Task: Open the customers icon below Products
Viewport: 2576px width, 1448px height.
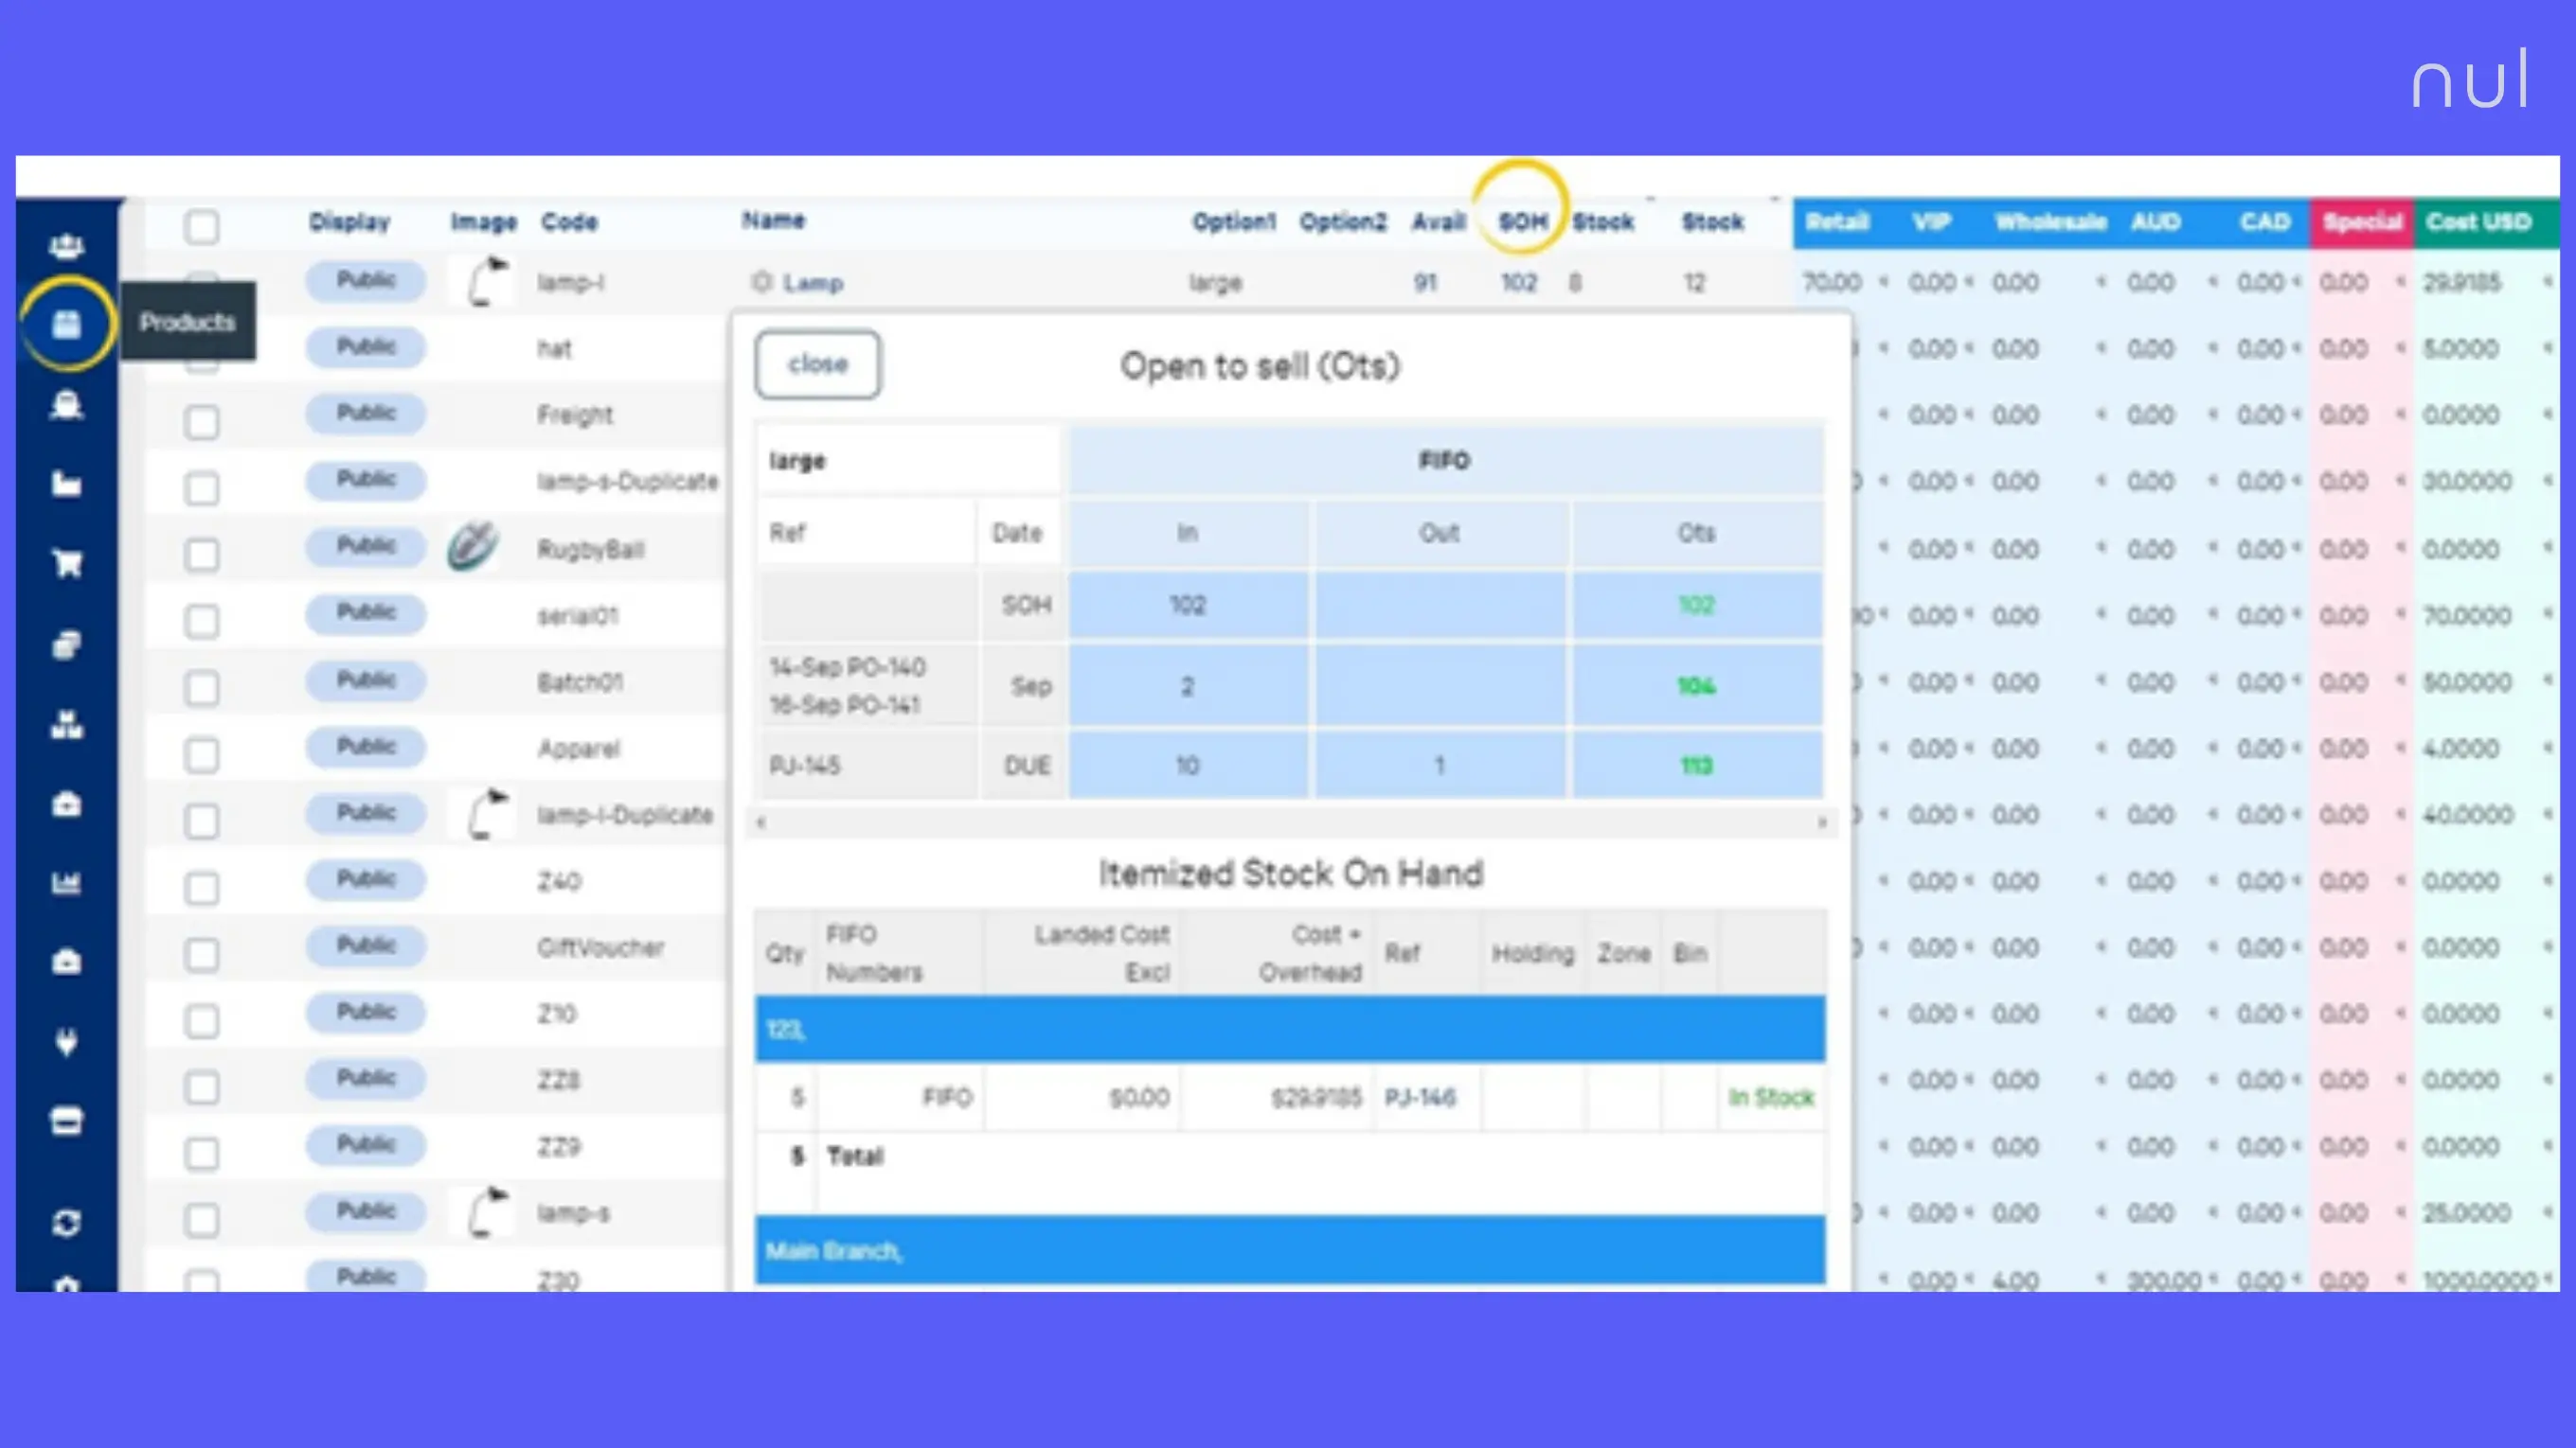Action: [x=66, y=405]
